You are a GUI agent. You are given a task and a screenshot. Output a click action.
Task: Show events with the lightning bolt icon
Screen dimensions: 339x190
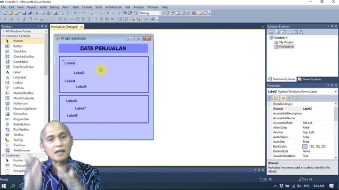289,98
